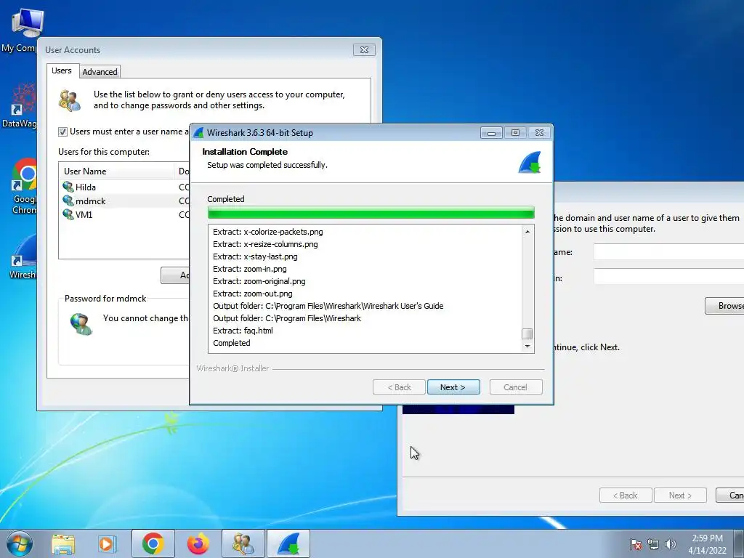Toggle 'Users must enter a user name' checkbox
744x558 pixels.
pos(62,132)
